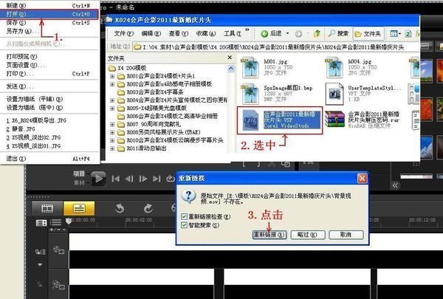Open the 查看(V) menu in Explorer

(178, 34)
